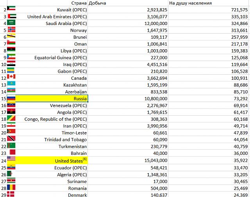Select the Libya flag picture
Viewport: 250px width, 197px height.
click(11, 49)
